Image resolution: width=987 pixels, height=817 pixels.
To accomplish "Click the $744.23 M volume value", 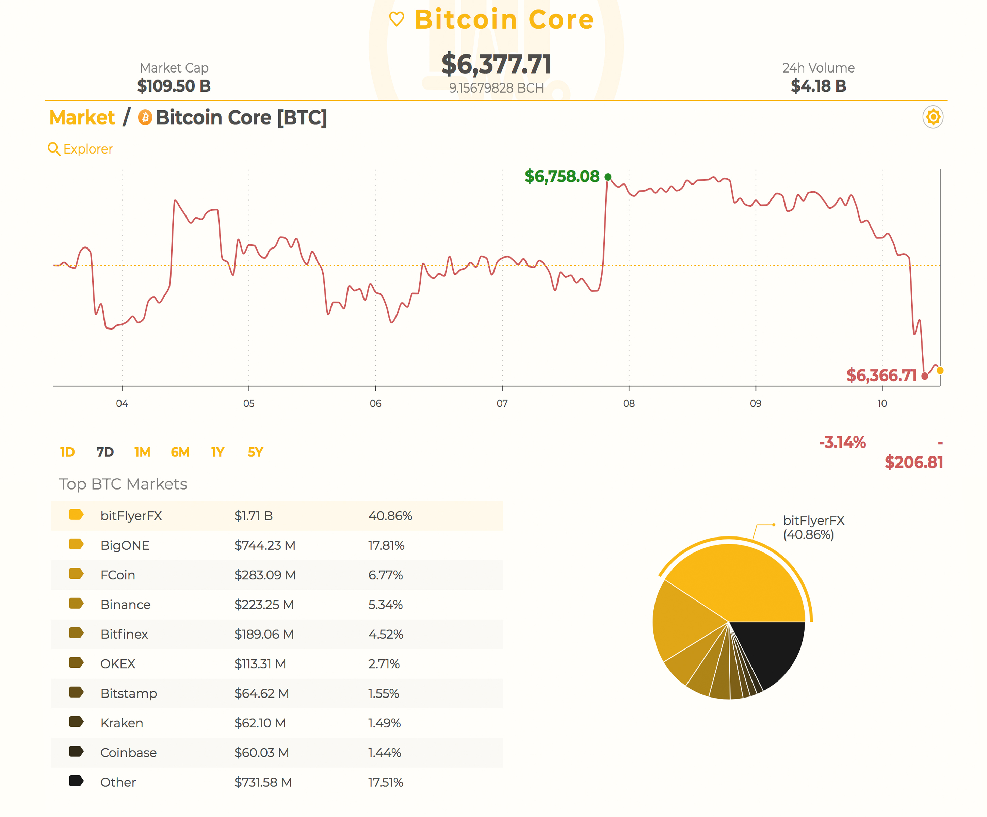I will 264,546.
